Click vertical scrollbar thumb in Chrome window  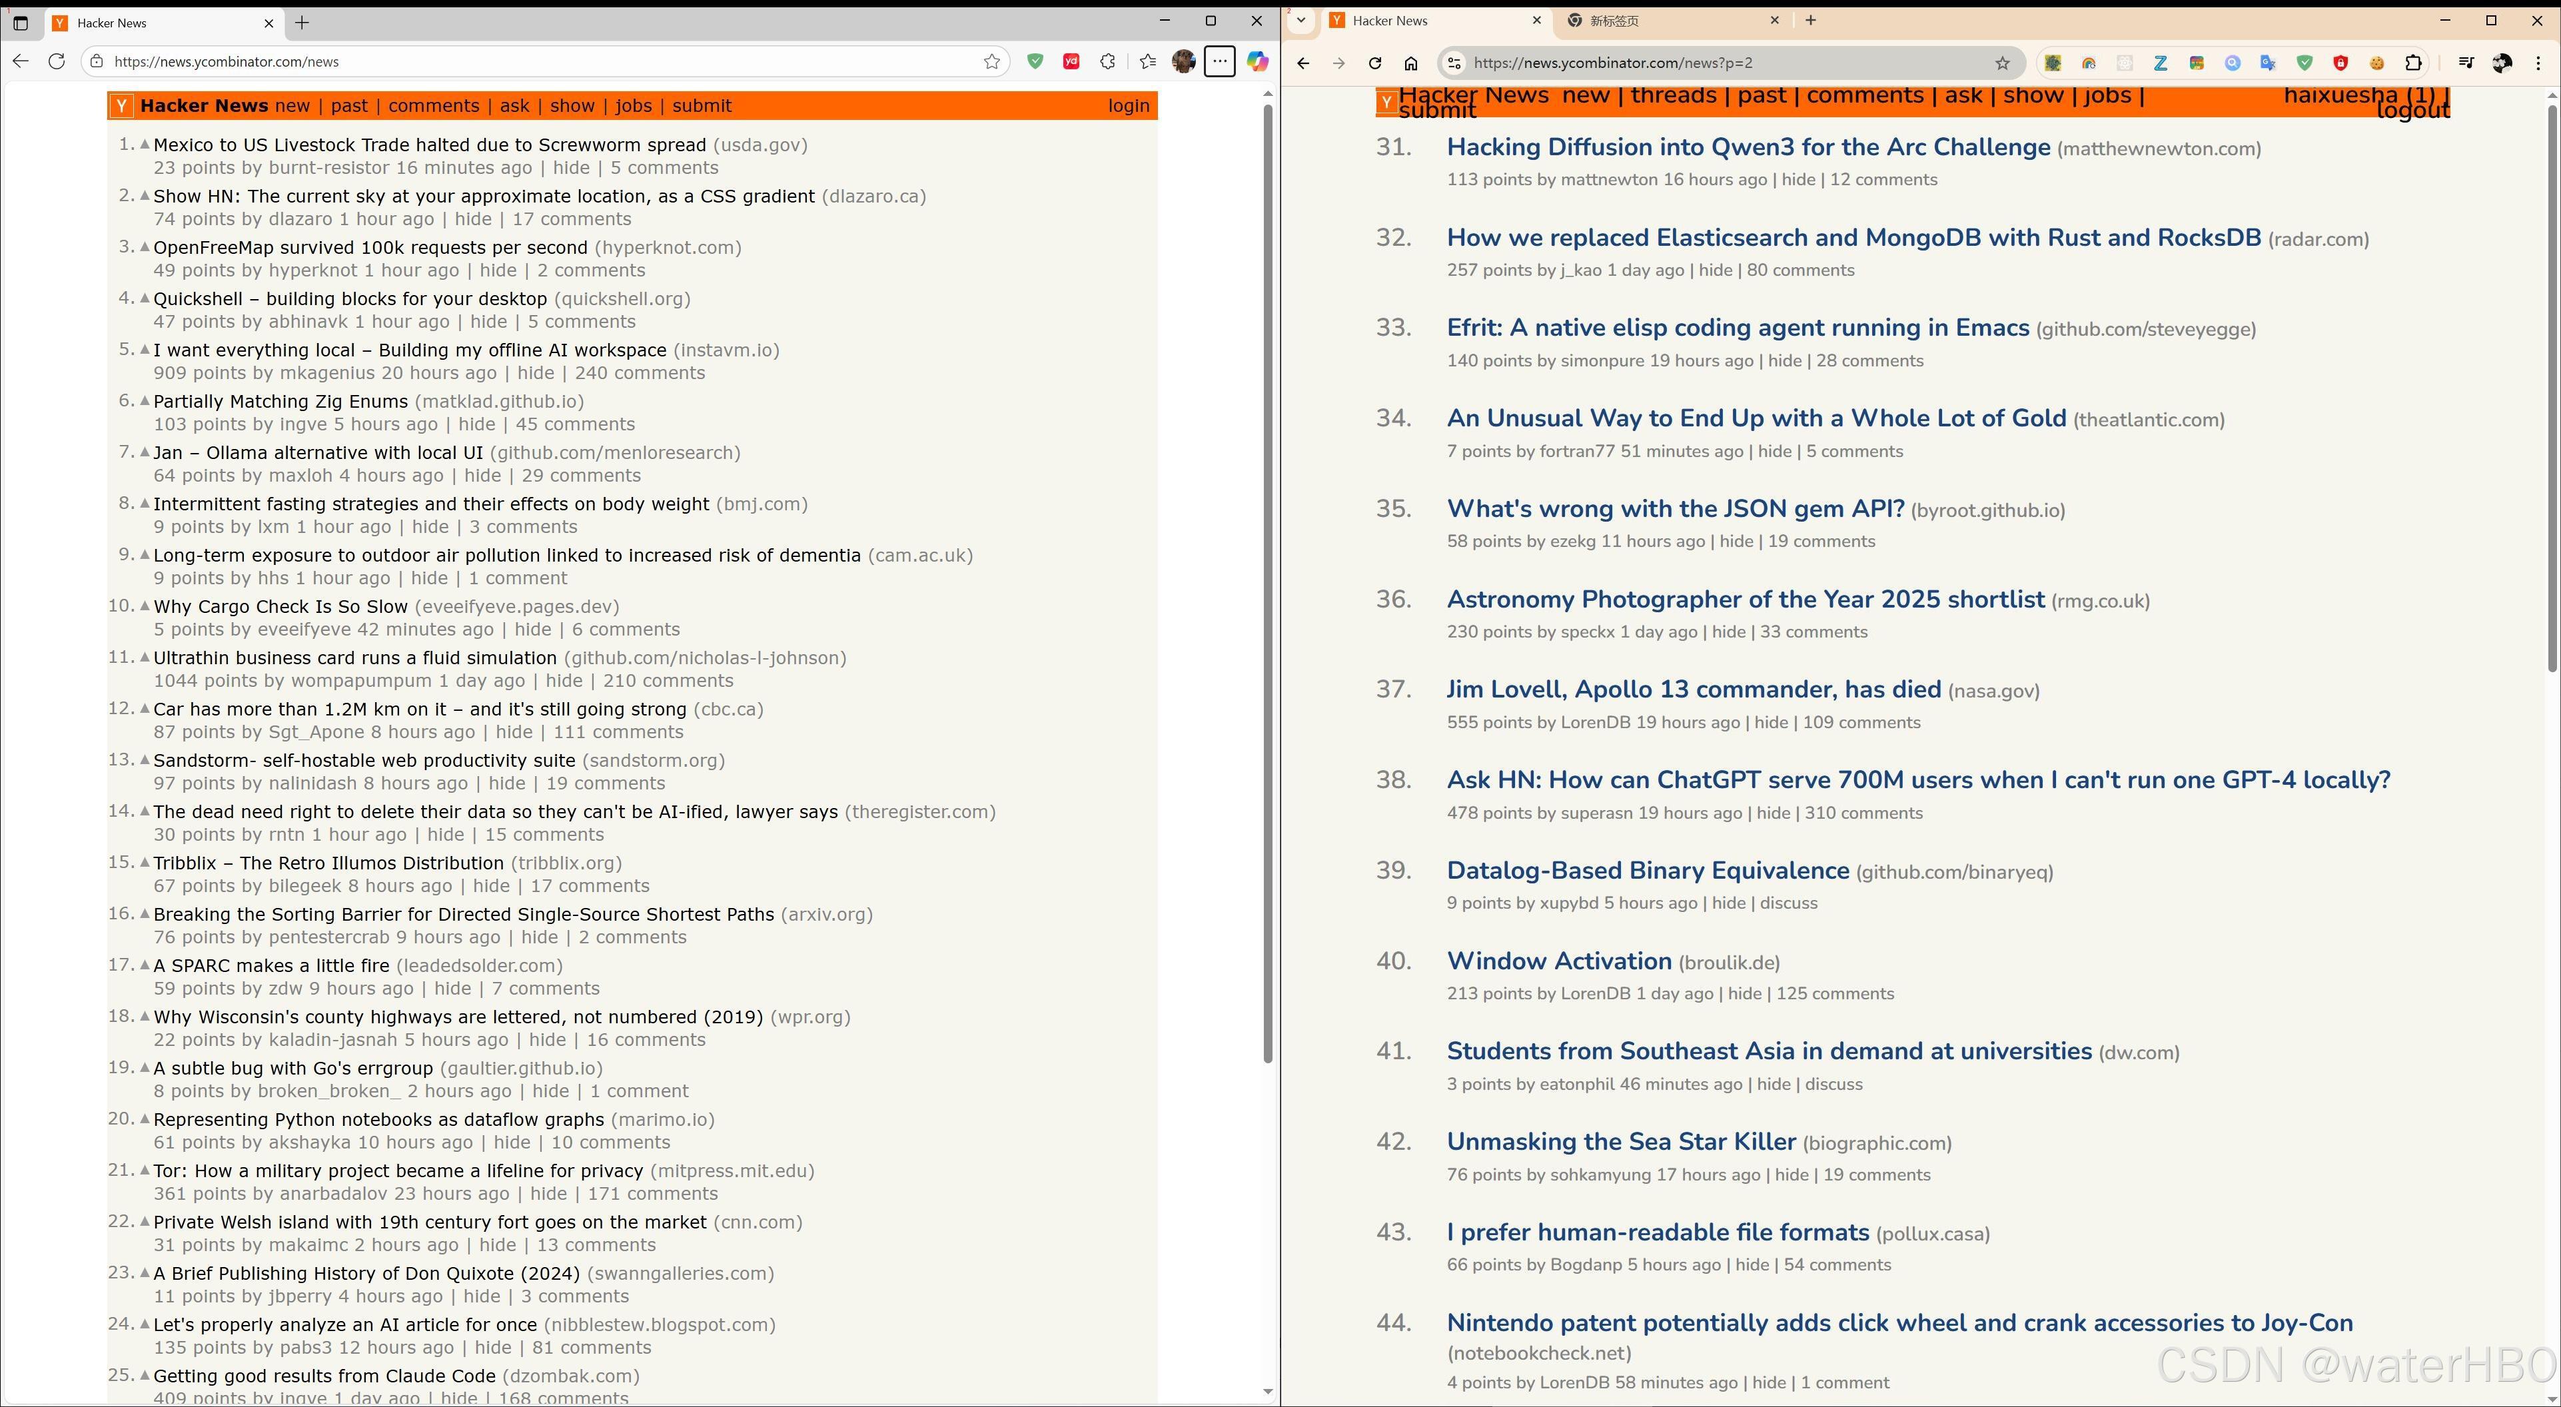pos(2552,388)
